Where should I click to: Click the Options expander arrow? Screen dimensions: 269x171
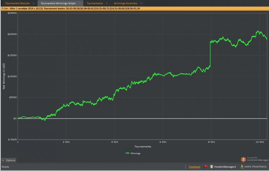[3, 160]
